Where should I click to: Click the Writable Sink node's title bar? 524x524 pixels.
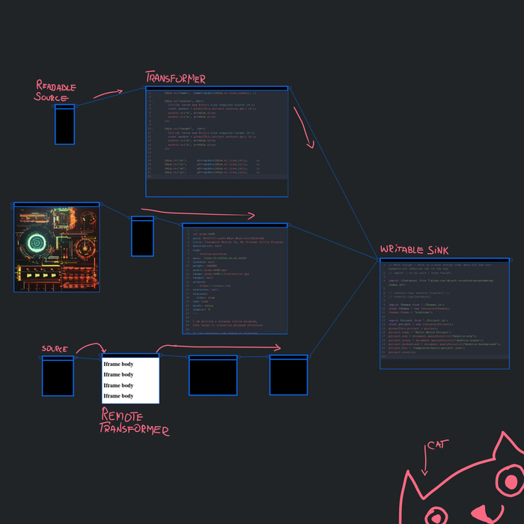[x=444, y=260]
